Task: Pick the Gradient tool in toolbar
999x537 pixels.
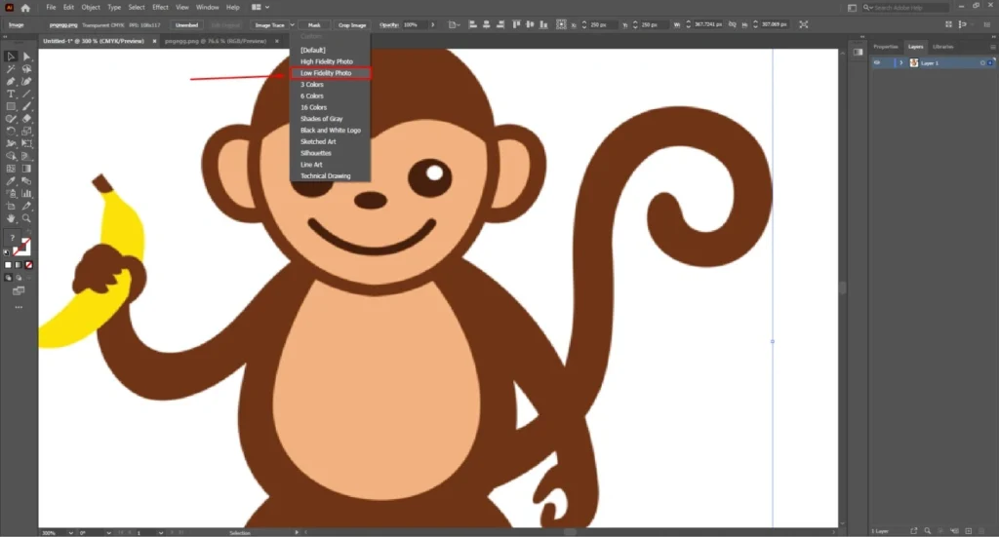Action: (26, 169)
